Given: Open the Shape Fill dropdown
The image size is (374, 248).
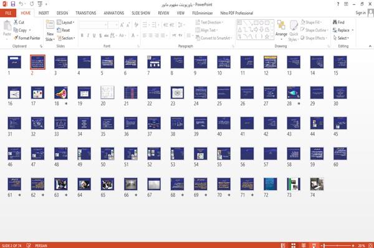Looking at the screenshot, I should [311, 22].
